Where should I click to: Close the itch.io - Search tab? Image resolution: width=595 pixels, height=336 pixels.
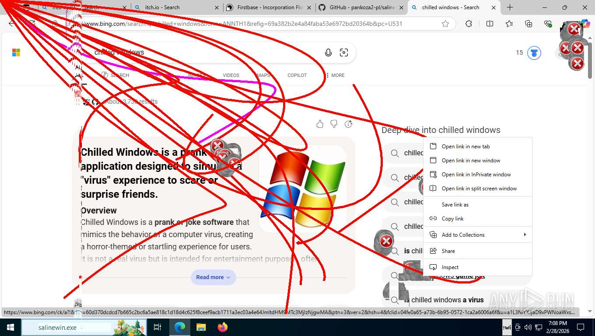point(217,7)
